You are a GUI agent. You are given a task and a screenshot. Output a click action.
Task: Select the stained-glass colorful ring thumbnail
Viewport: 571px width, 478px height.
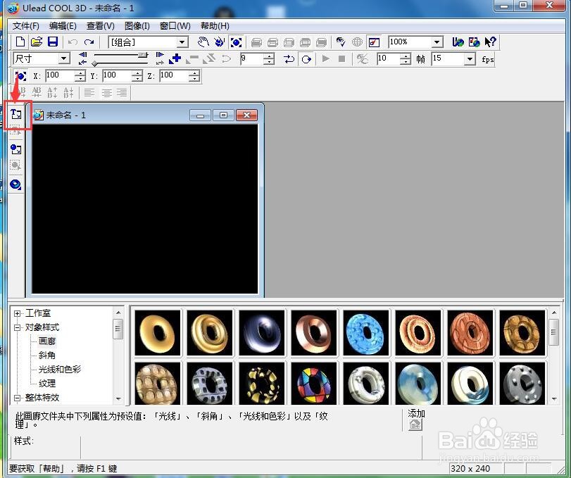point(313,384)
